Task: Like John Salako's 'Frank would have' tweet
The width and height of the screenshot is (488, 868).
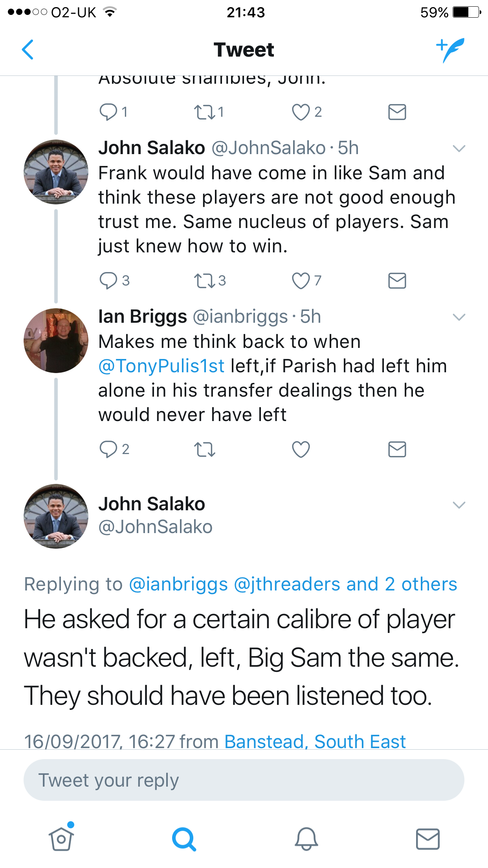Action: click(x=301, y=281)
